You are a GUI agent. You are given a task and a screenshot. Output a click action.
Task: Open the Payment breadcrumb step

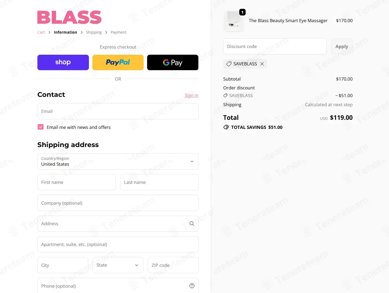coord(119,32)
